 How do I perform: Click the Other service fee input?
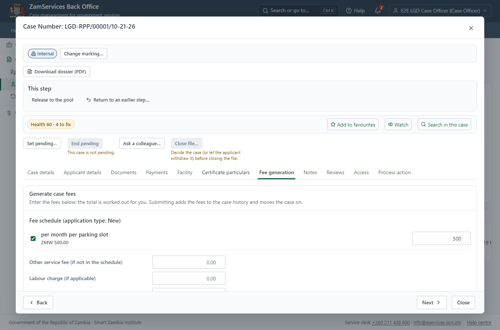[x=189, y=262]
